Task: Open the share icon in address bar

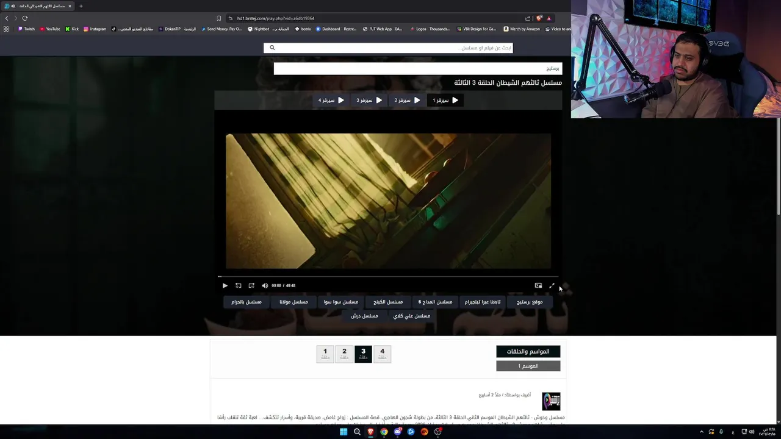Action: click(528, 18)
